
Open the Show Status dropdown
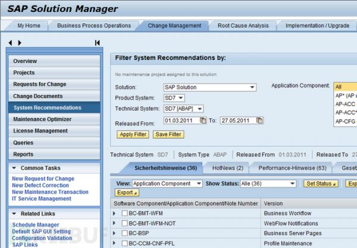[x=295, y=184]
